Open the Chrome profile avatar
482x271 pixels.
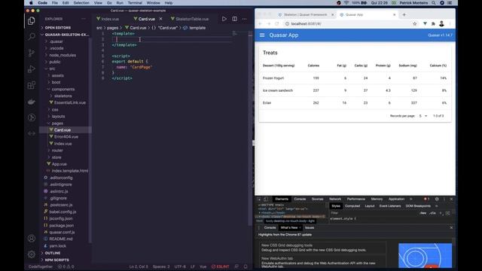tap(441, 23)
